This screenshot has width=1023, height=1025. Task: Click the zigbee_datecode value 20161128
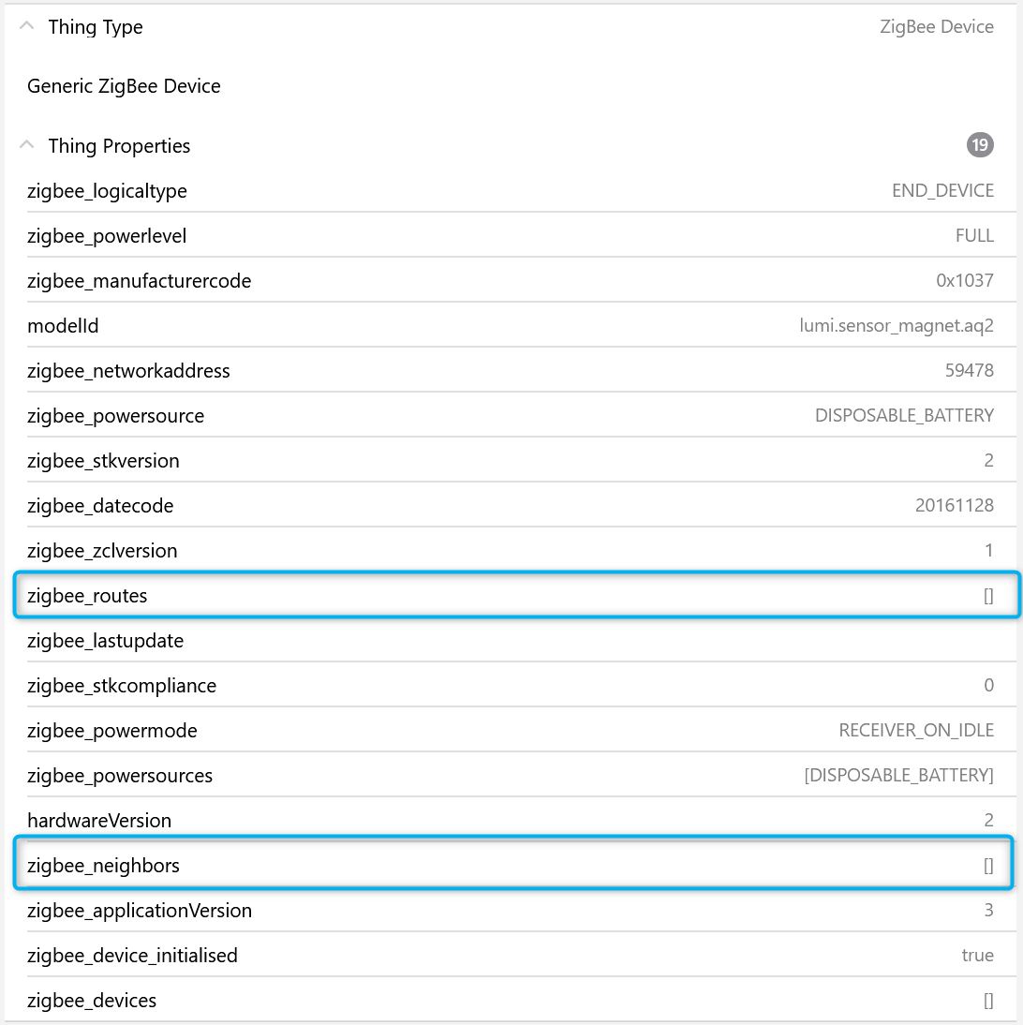click(x=954, y=506)
